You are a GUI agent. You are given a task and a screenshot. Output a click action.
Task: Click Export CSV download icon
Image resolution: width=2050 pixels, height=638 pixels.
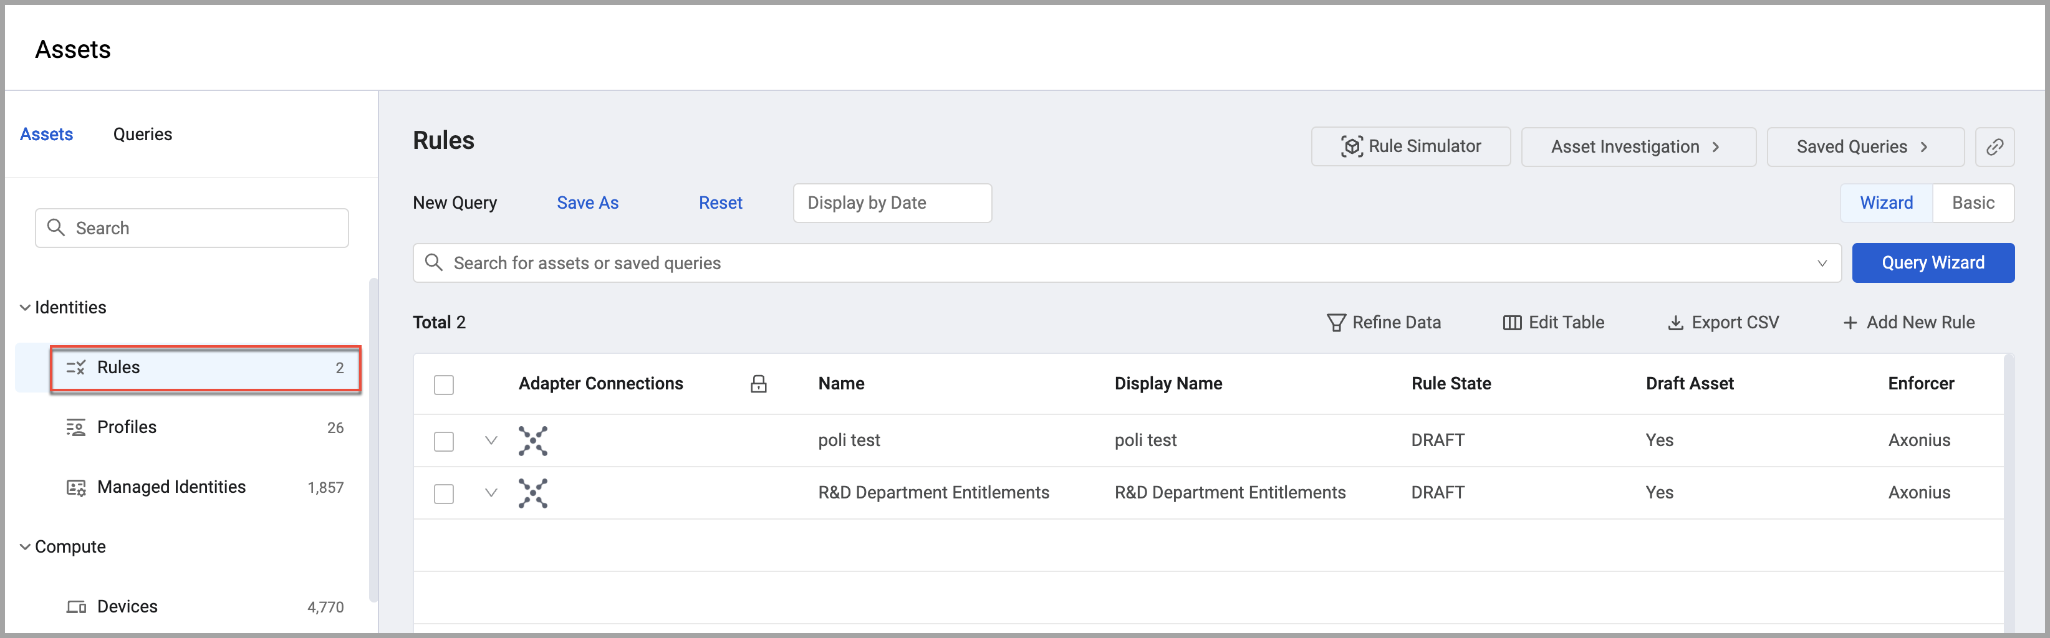click(x=1675, y=323)
